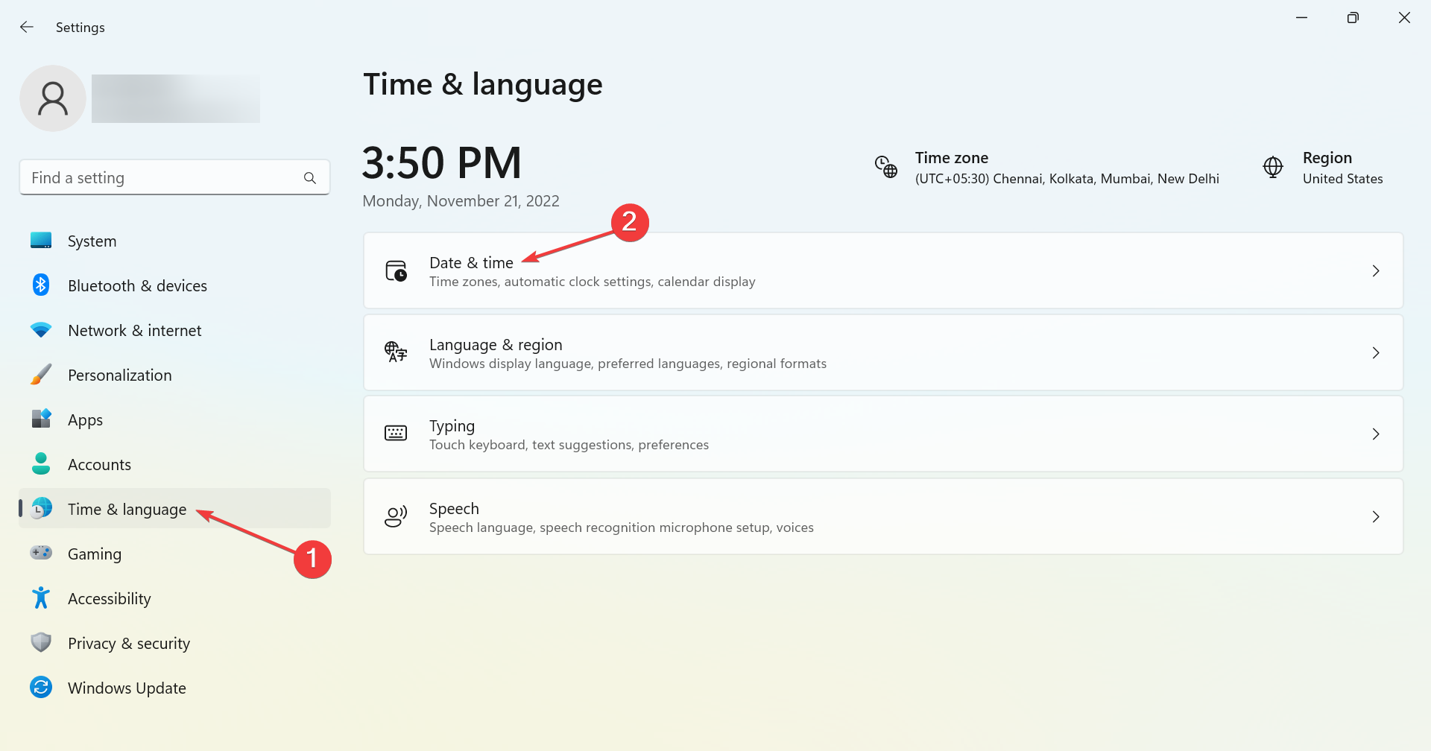This screenshot has height=751, width=1431.
Task: Expand Language & region chevron arrow
Action: [x=1376, y=353]
